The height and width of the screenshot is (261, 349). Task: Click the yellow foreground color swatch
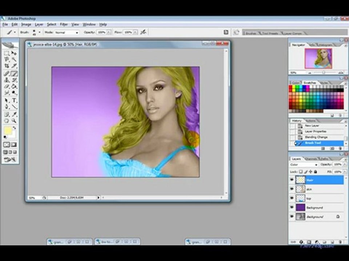(8, 131)
